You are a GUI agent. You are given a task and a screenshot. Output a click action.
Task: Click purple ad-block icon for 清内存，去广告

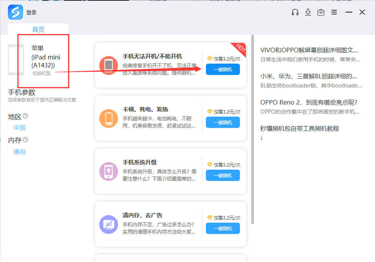click(x=109, y=225)
